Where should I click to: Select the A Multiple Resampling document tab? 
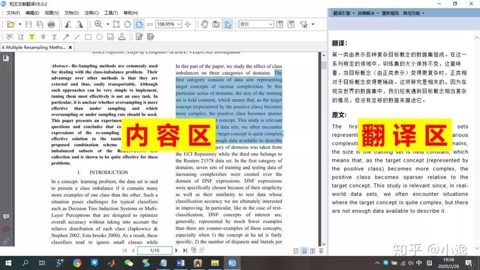[x=33, y=46]
